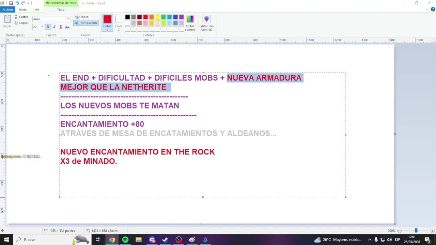Click the zoom out minus button
Viewport: 436px width, 245px height.
pos(400,231)
